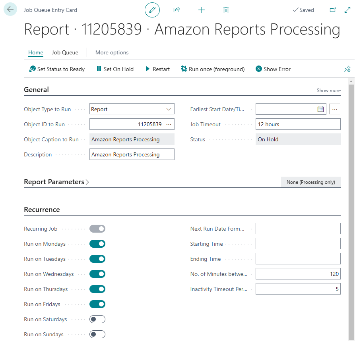The image size is (357, 341).
Task: Enable Run on Saturdays
Action: pyautogui.click(x=97, y=319)
